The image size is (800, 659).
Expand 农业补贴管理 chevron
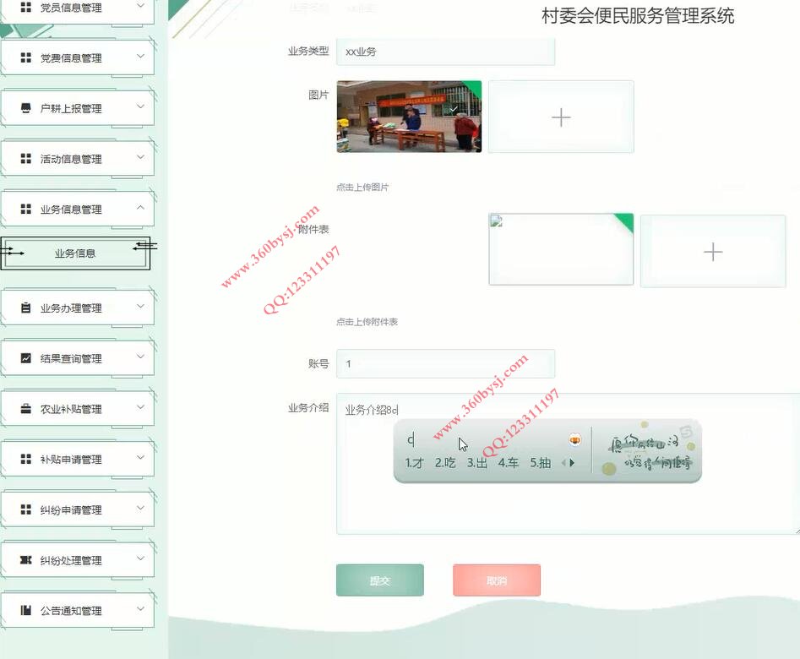(x=141, y=407)
